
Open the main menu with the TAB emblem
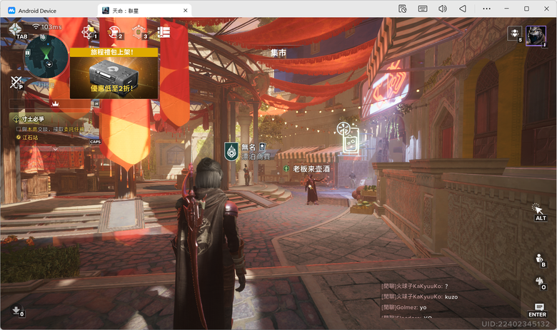tap(16, 30)
